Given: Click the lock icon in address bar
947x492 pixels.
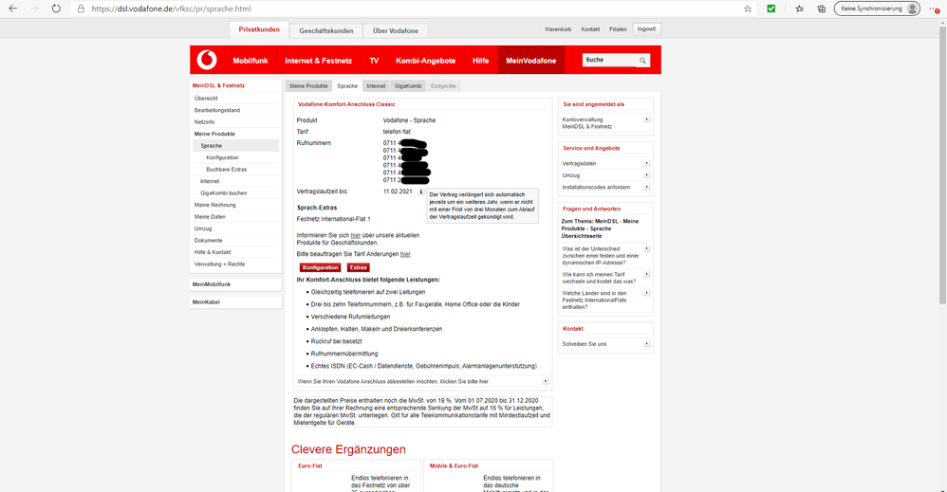Looking at the screenshot, I should click(81, 9).
